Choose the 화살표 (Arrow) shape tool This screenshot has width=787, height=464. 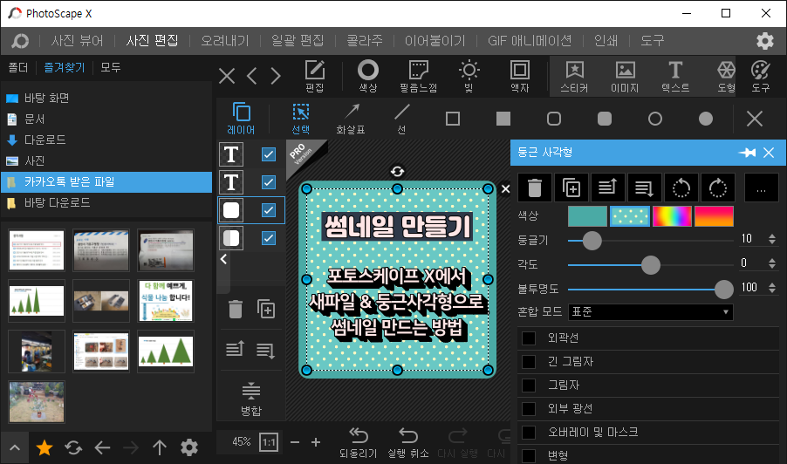351,119
